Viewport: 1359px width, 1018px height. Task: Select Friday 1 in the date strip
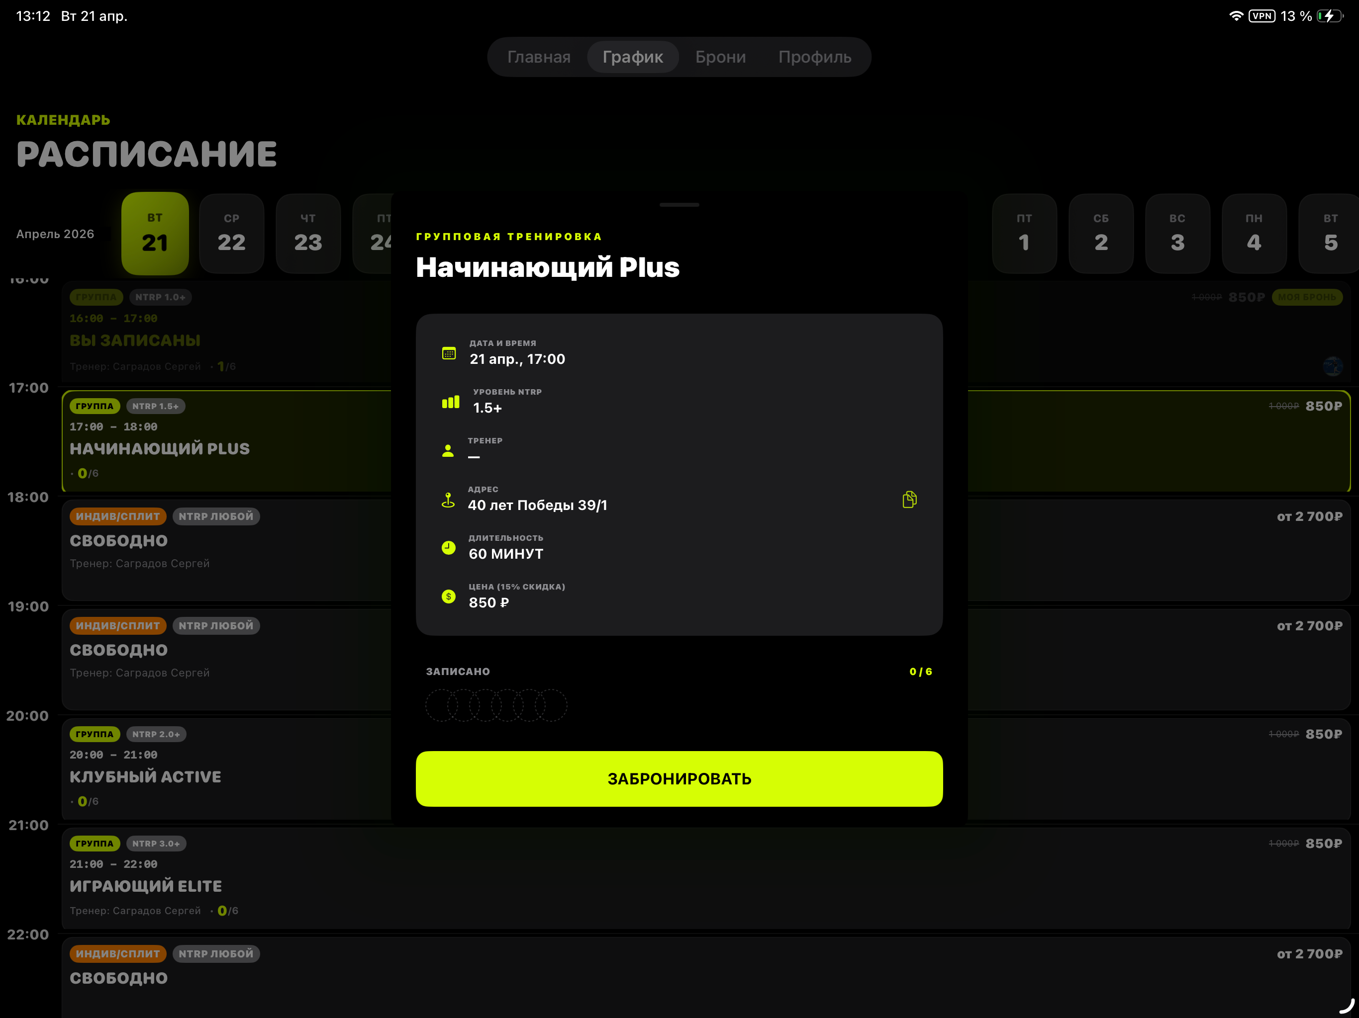tap(1024, 233)
